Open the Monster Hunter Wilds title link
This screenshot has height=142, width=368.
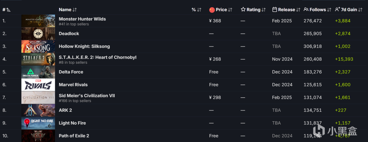click(x=82, y=19)
